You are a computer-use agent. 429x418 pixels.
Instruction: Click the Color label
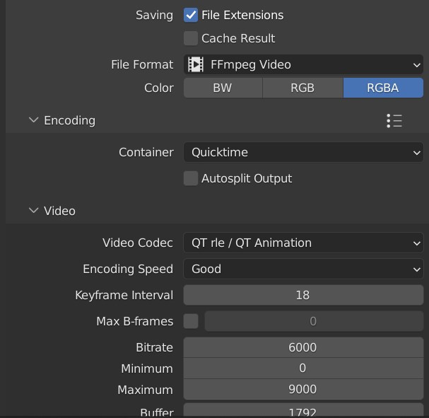click(x=159, y=88)
